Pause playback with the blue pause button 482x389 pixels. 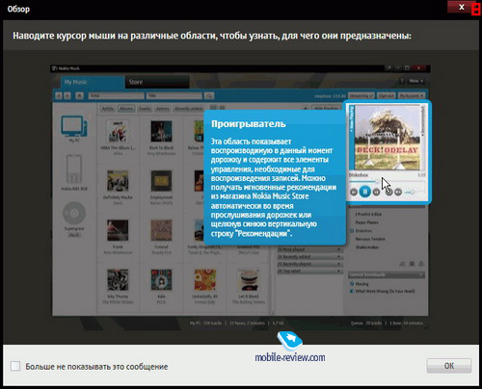coord(364,192)
